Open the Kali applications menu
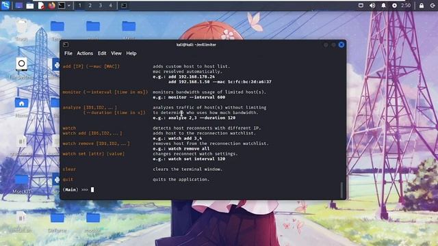 click(x=5, y=5)
